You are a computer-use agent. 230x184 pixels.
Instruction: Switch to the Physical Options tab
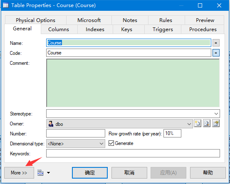[x=36, y=20]
